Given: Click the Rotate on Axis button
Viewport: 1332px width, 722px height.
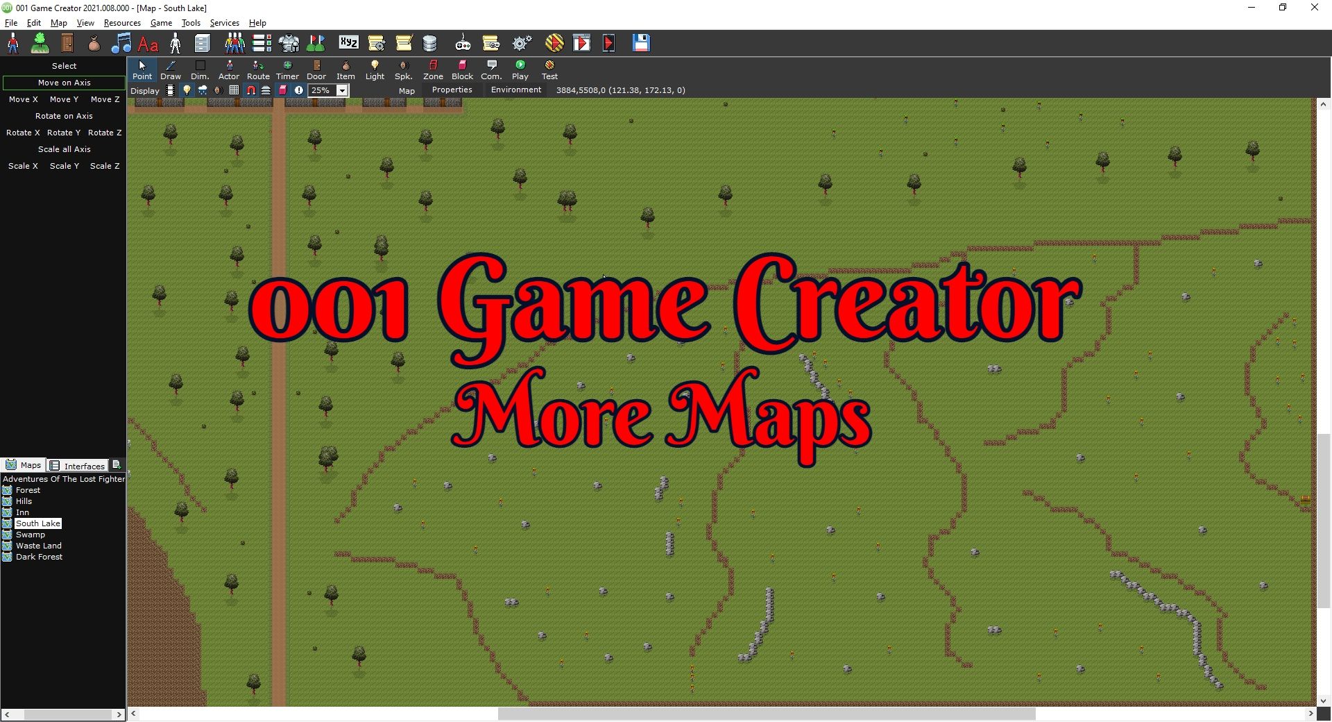Looking at the screenshot, I should (64, 116).
